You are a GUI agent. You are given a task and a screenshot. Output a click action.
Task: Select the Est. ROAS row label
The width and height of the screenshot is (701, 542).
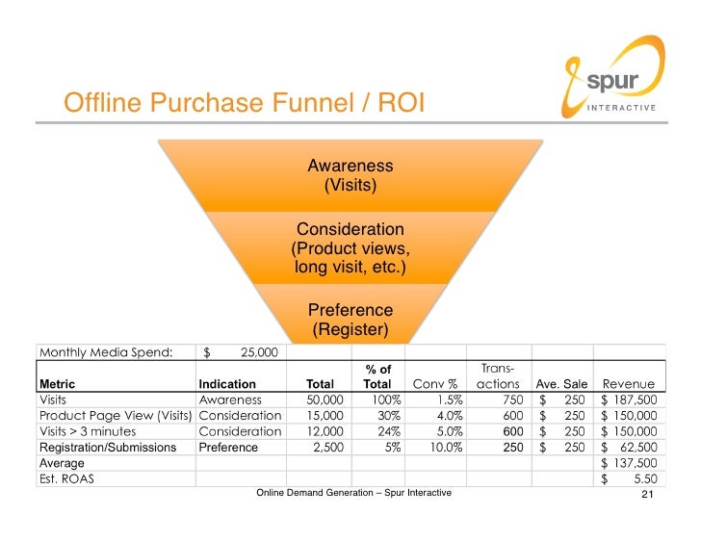[x=66, y=479]
